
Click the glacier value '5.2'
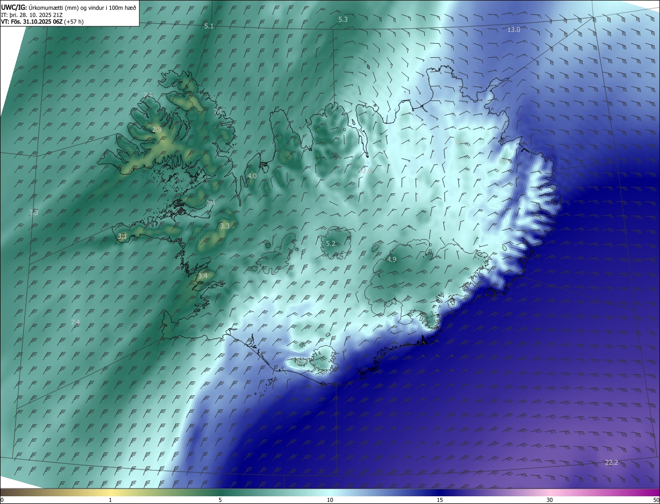331,243
